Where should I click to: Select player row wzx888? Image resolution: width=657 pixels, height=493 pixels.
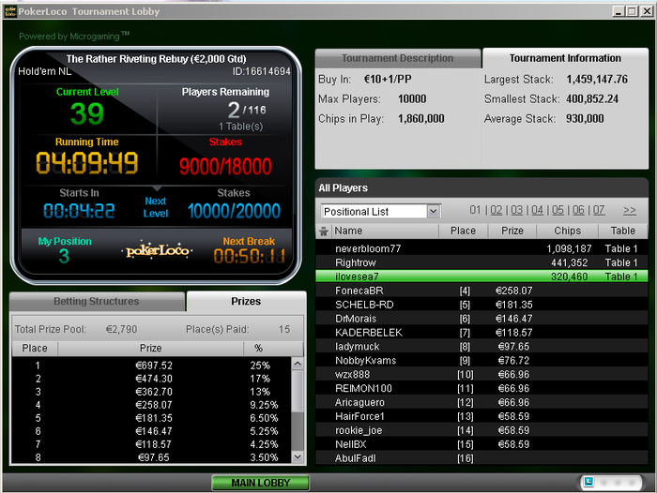481,375
